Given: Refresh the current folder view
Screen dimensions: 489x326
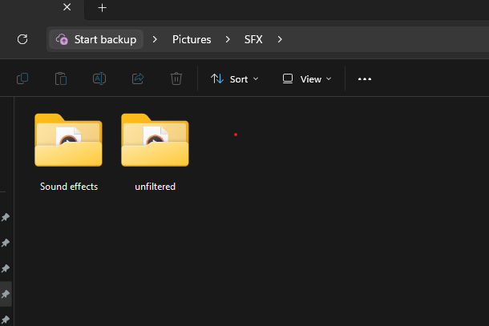Looking at the screenshot, I should coord(22,39).
